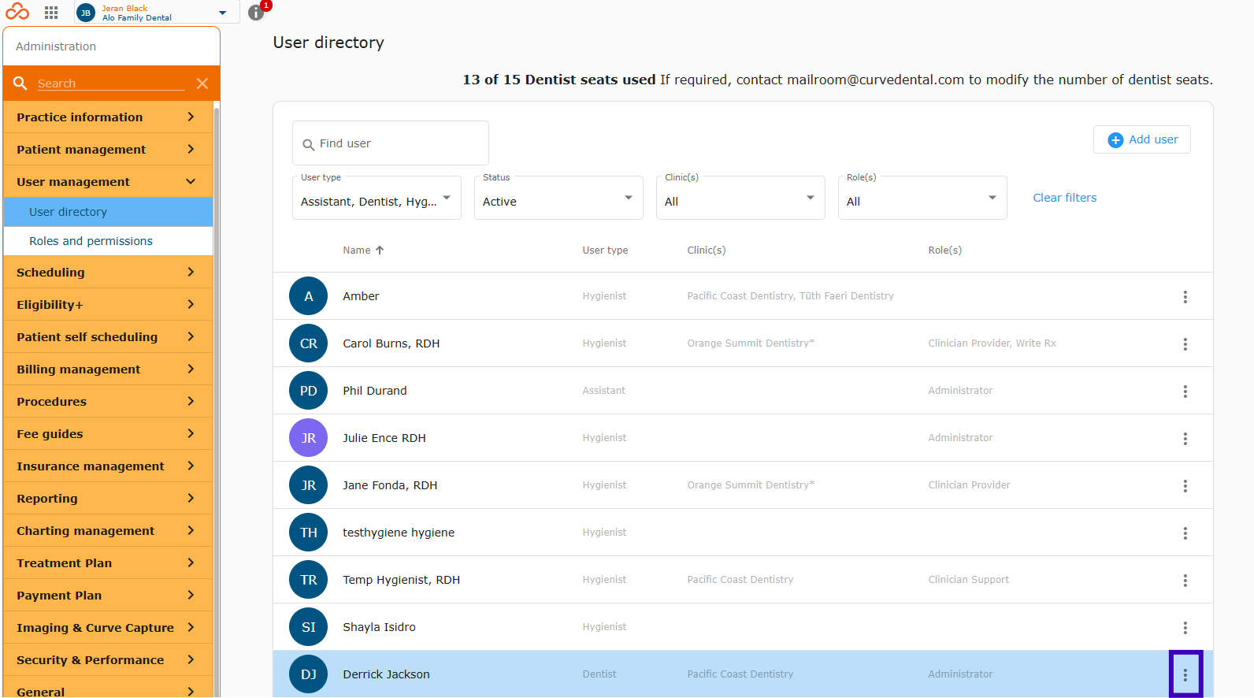Open row actions menu for Julie Ence
The height and width of the screenshot is (698, 1254).
click(x=1185, y=439)
